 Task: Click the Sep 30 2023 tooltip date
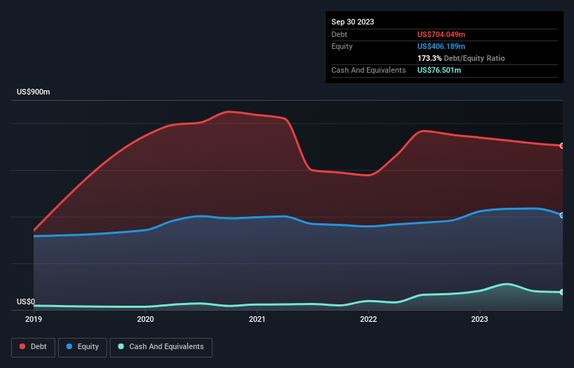click(x=352, y=22)
